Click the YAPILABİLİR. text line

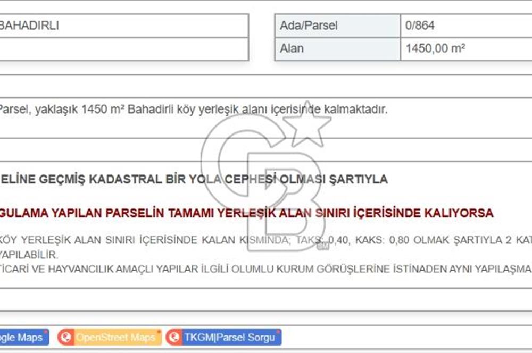point(29,254)
